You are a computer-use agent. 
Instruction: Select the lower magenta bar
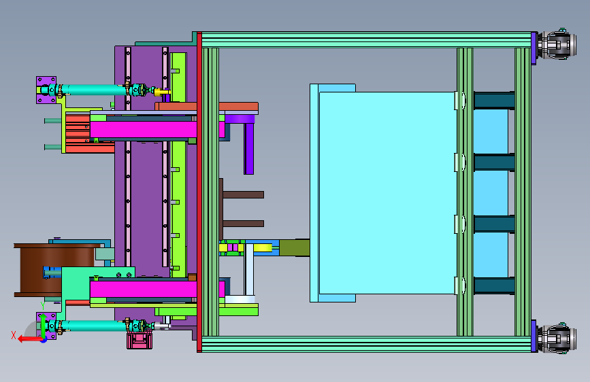pyautogui.click(x=144, y=289)
